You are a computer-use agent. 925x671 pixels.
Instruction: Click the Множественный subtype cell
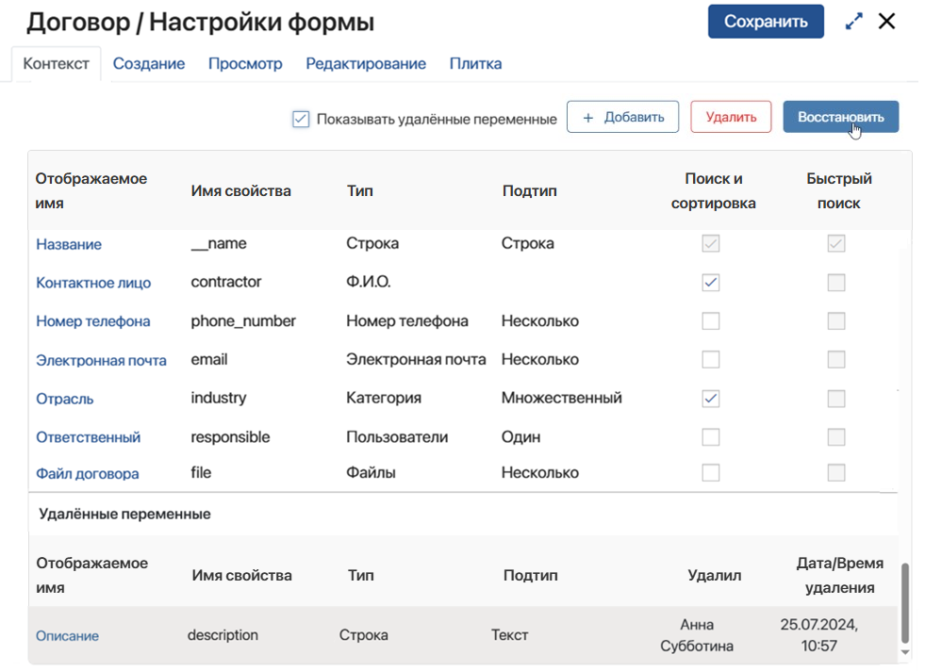(562, 398)
